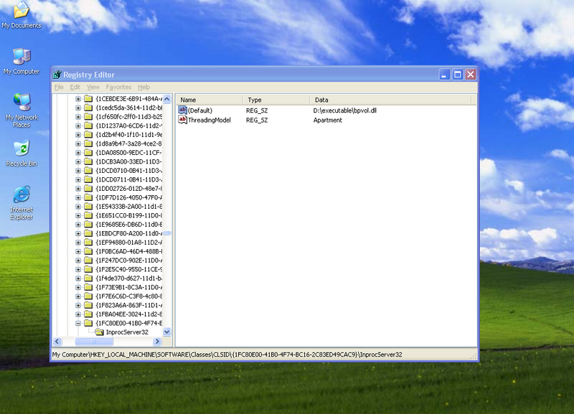Collapse the {1FC80E00-41B0 key
This screenshot has width=574, height=414.
coord(78,323)
